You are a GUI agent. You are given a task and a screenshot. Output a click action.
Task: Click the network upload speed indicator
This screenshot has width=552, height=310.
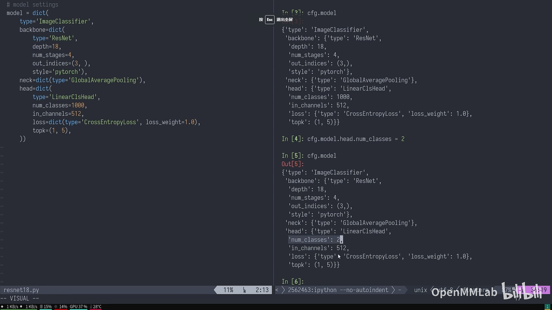(10, 307)
